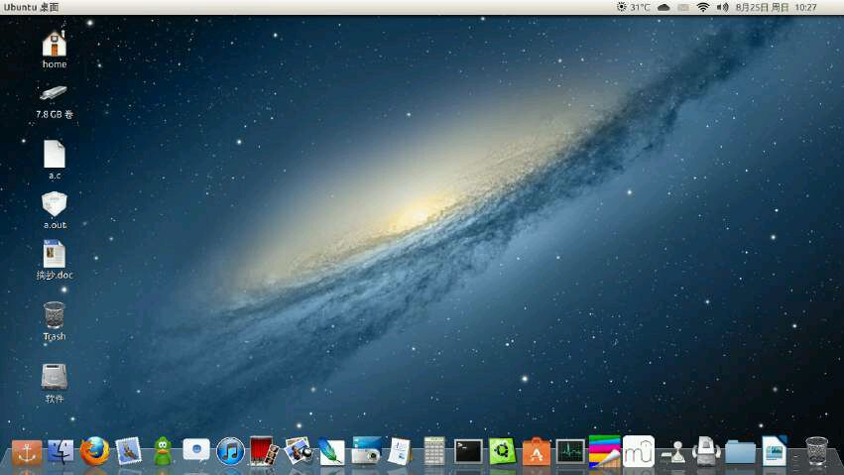The image size is (844, 475).
Task: Open the cloud indicator in top panel
Action: click(663, 7)
